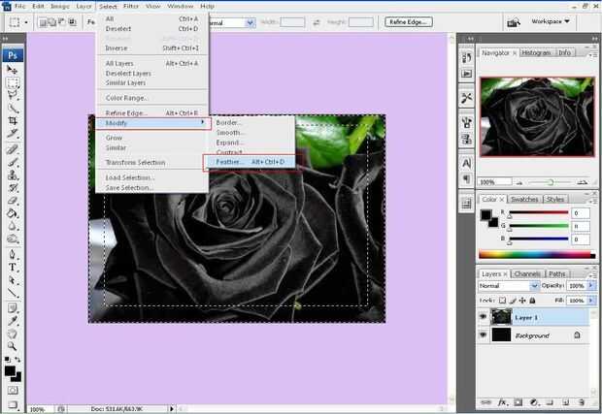
Task: Open the layer blend mode Normal dropdown
Action: [x=509, y=287]
